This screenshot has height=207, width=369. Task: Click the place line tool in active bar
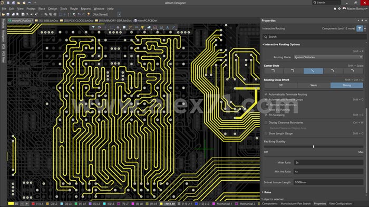tap(173, 27)
